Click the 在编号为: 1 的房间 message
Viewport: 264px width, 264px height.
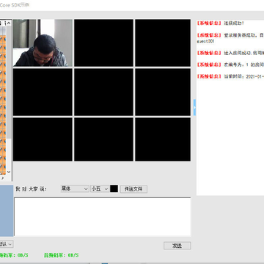(230, 65)
